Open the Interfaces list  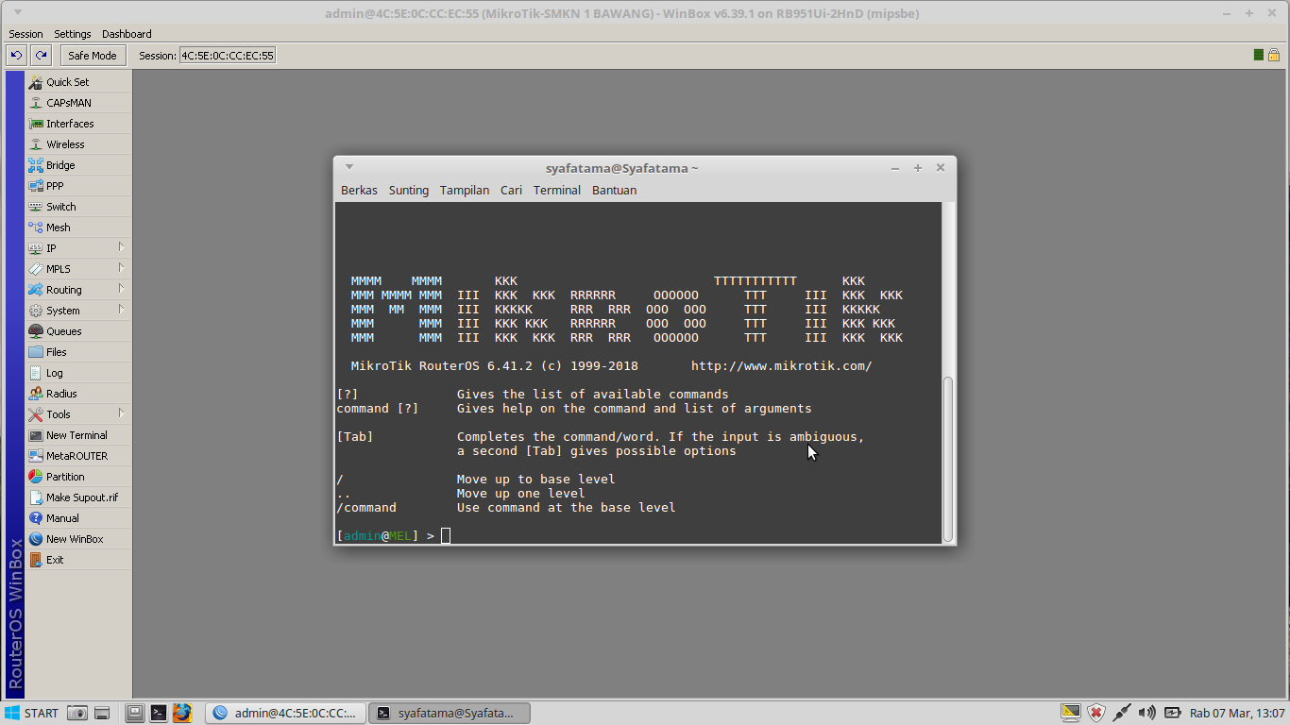[x=78, y=124]
